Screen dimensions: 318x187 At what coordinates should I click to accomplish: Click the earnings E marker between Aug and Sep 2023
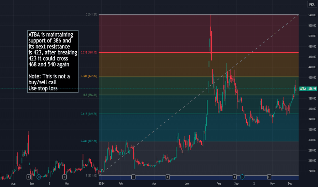pyautogui.click(x=29, y=177)
